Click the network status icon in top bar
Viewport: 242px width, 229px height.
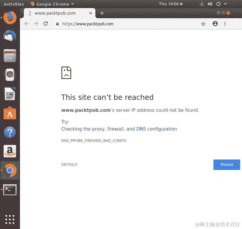[201, 4]
